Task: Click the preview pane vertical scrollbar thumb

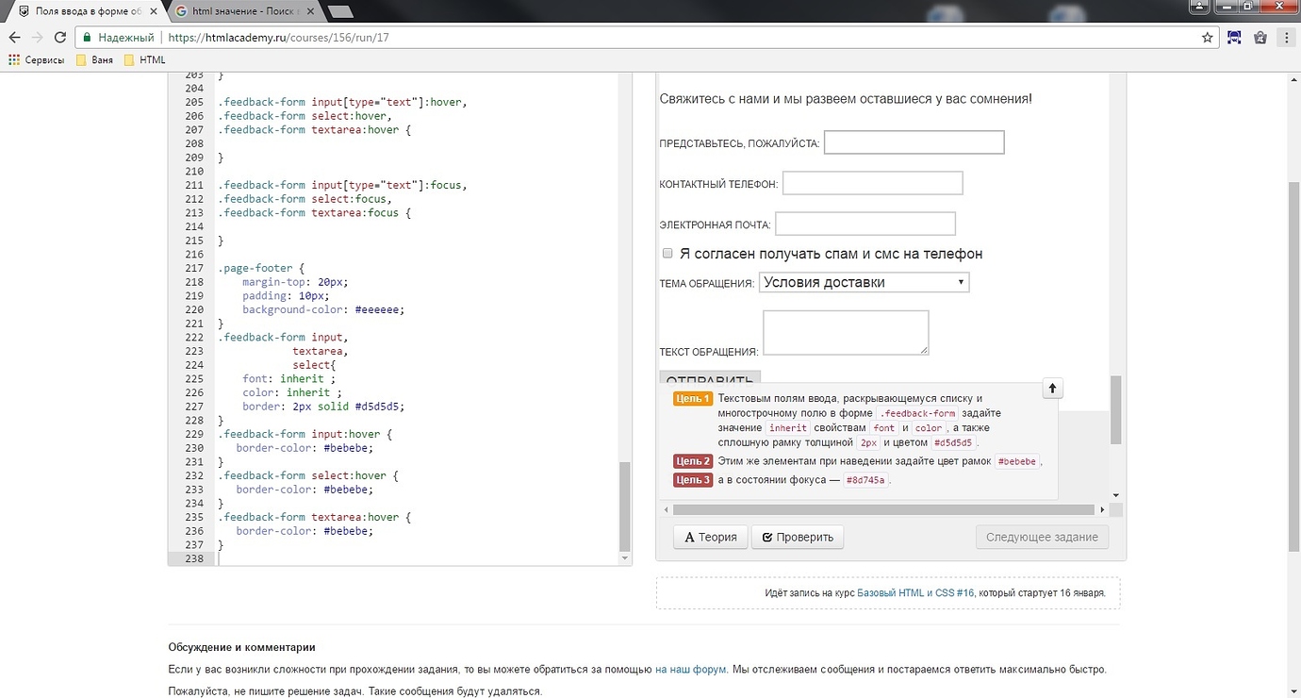Action: pos(1116,409)
